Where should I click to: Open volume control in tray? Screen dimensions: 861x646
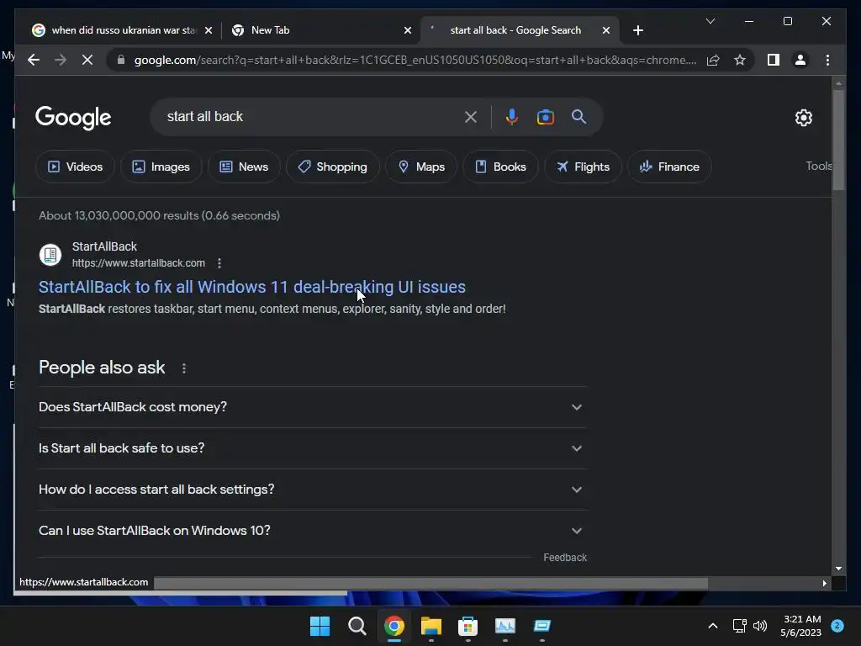pyautogui.click(x=760, y=626)
